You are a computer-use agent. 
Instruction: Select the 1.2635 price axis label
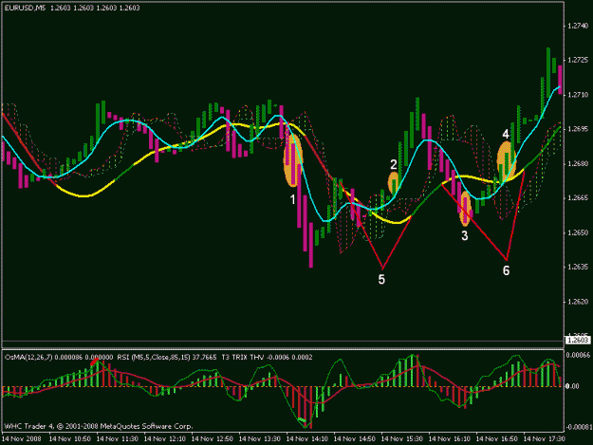point(578,267)
